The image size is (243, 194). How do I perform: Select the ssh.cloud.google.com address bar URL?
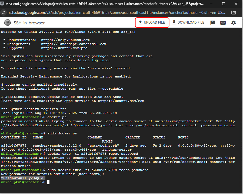pyautogui.click(x=116, y=13)
